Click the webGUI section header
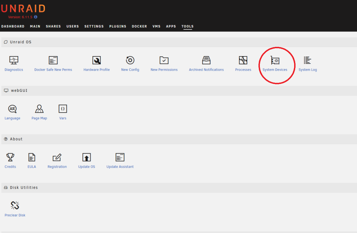The width and height of the screenshot is (357, 233). pos(179,91)
